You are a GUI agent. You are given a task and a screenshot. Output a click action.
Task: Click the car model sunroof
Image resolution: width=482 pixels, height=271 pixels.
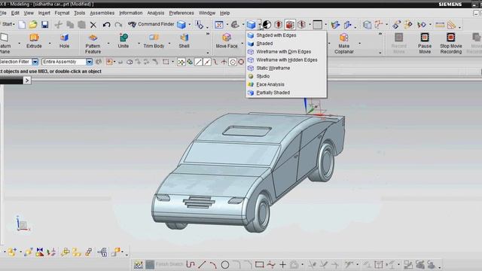coord(247,131)
